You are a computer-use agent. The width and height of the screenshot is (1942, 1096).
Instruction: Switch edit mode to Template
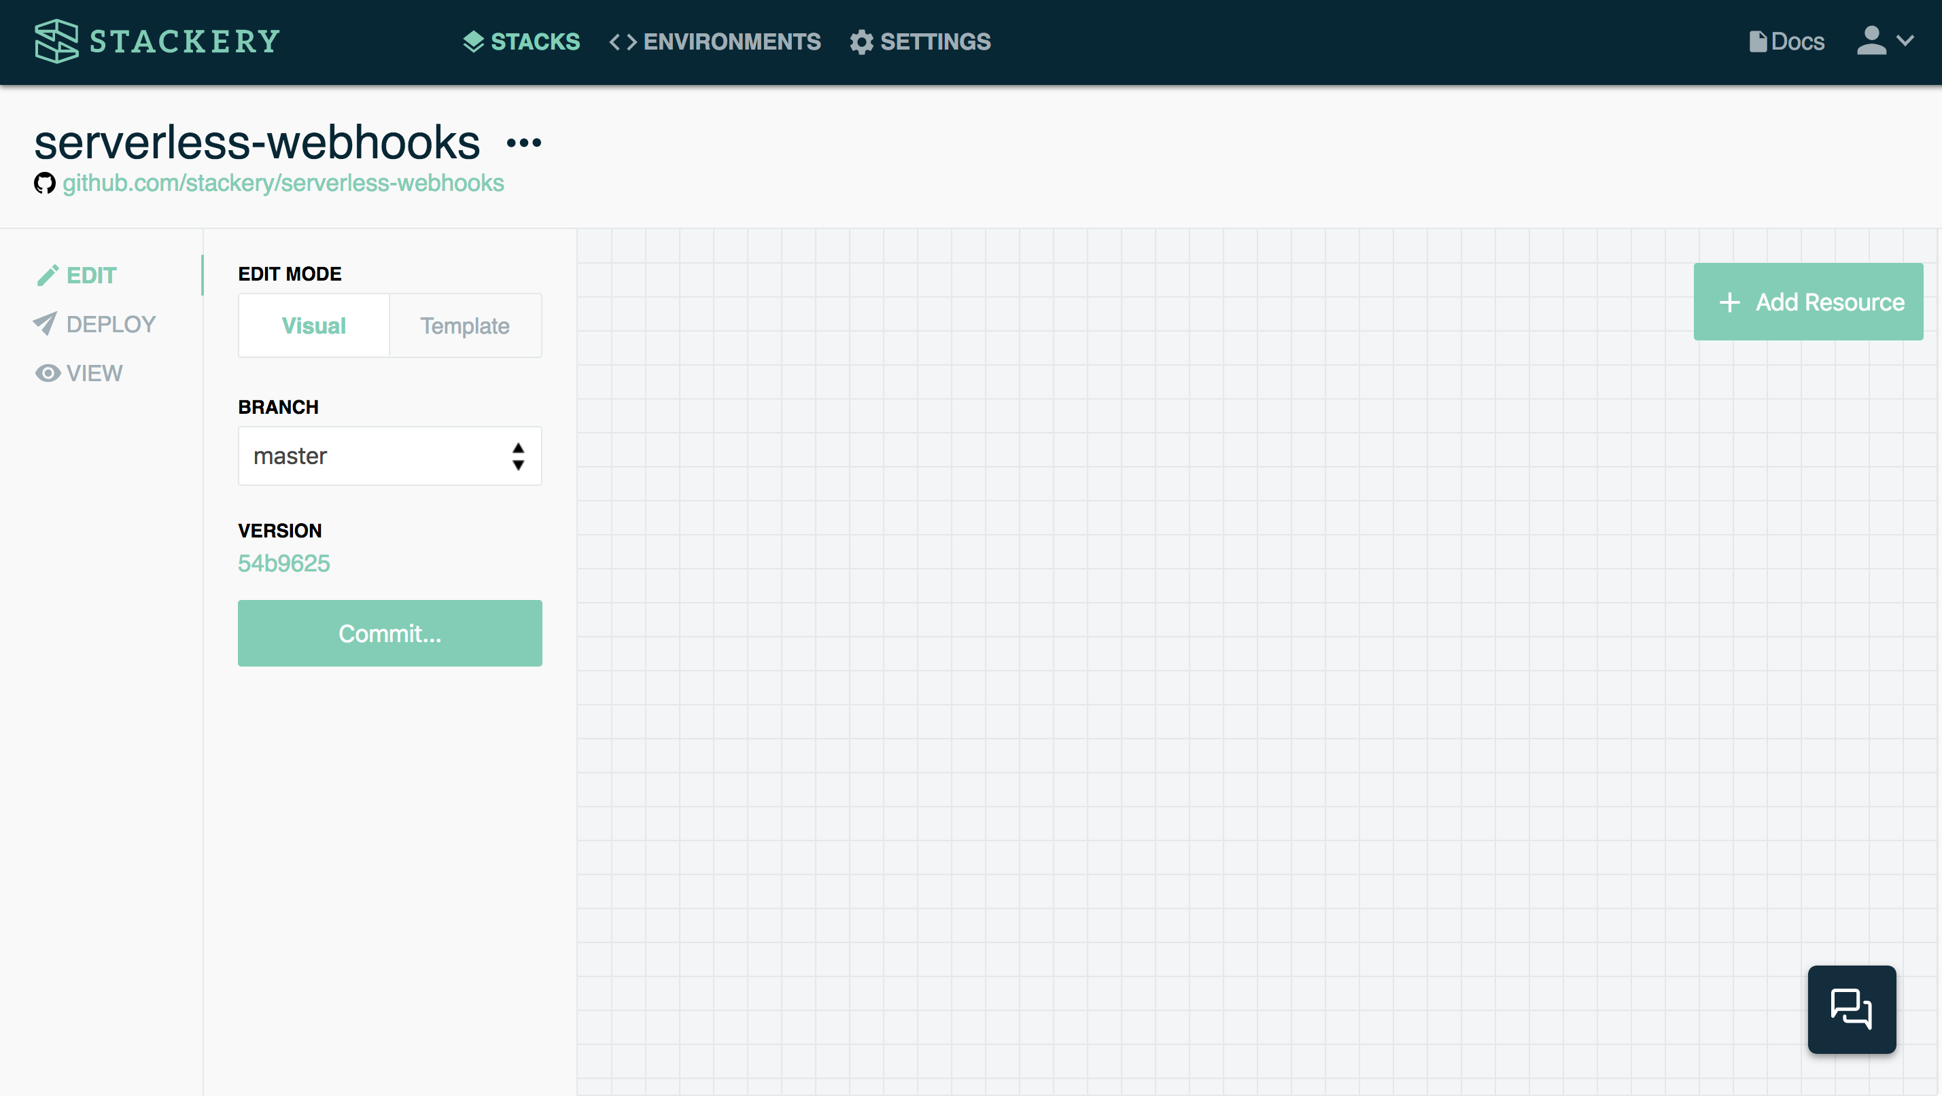(465, 325)
